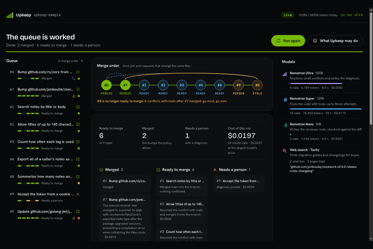373x249 pixels.
Task: Click the Web search magnifier icon
Action: click(285, 151)
